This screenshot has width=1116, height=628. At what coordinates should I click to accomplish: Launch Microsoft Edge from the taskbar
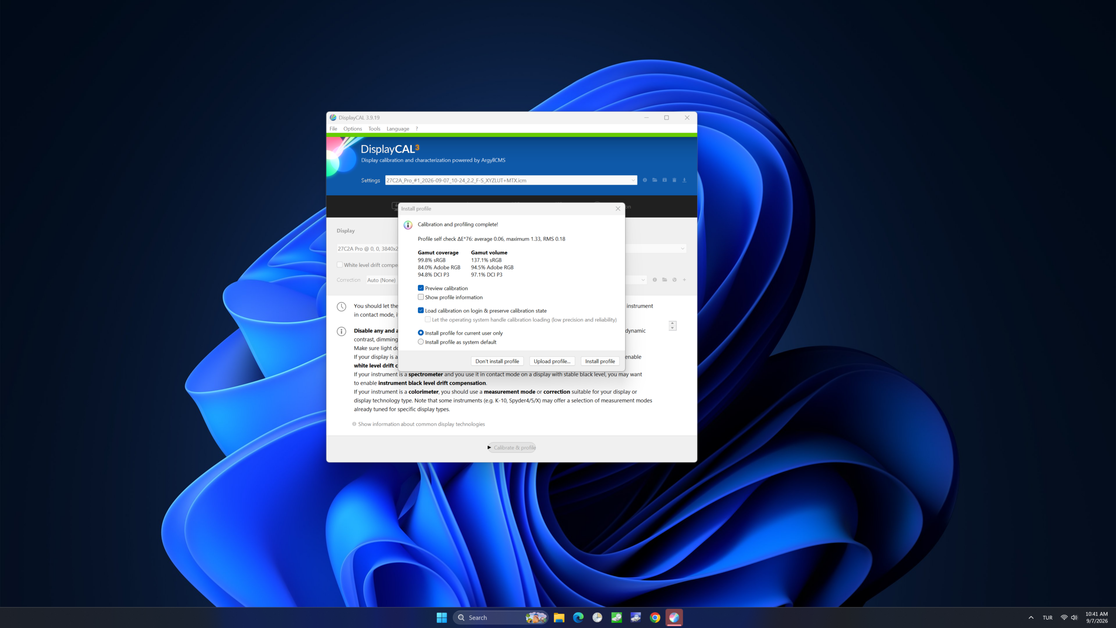point(578,618)
